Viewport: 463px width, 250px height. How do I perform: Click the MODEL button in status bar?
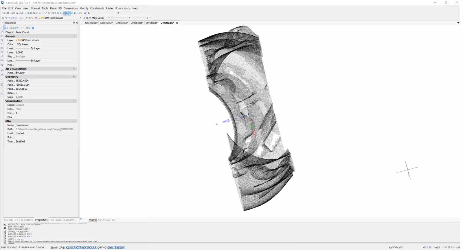(x=393, y=247)
